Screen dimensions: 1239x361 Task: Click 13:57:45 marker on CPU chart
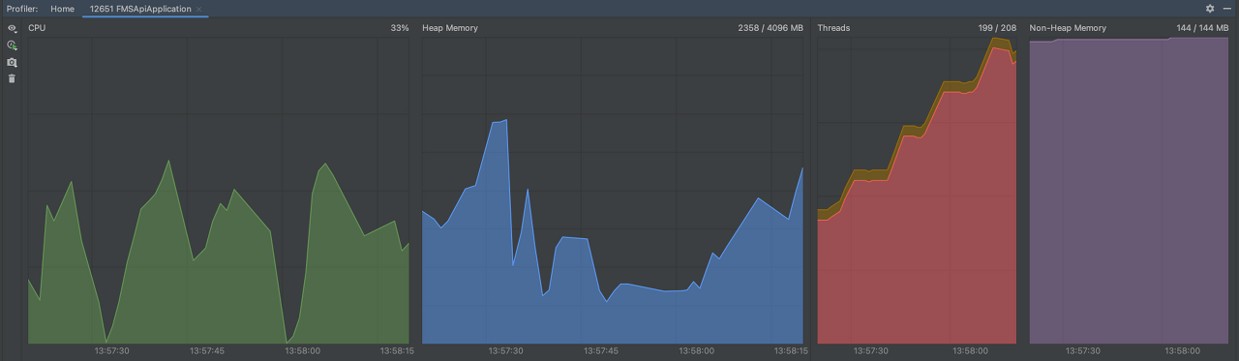pyautogui.click(x=207, y=351)
